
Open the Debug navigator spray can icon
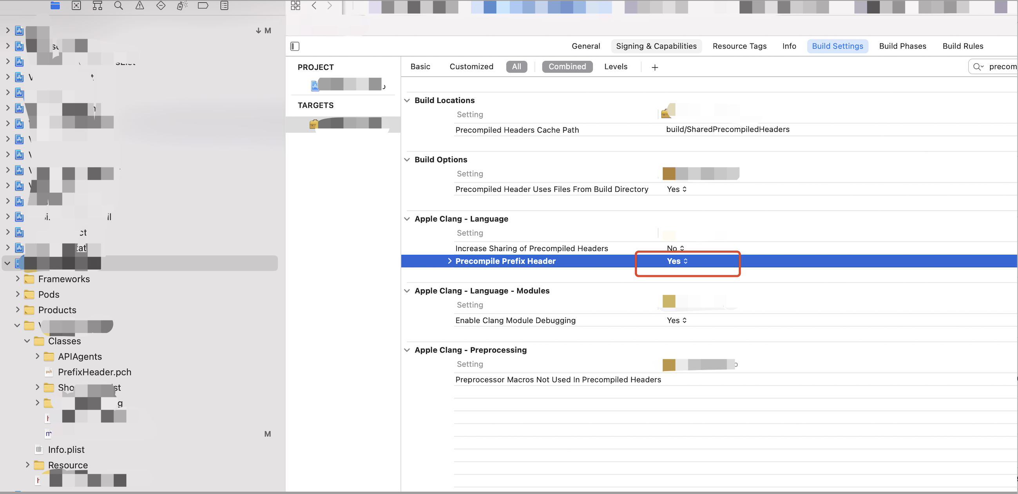(182, 5)
